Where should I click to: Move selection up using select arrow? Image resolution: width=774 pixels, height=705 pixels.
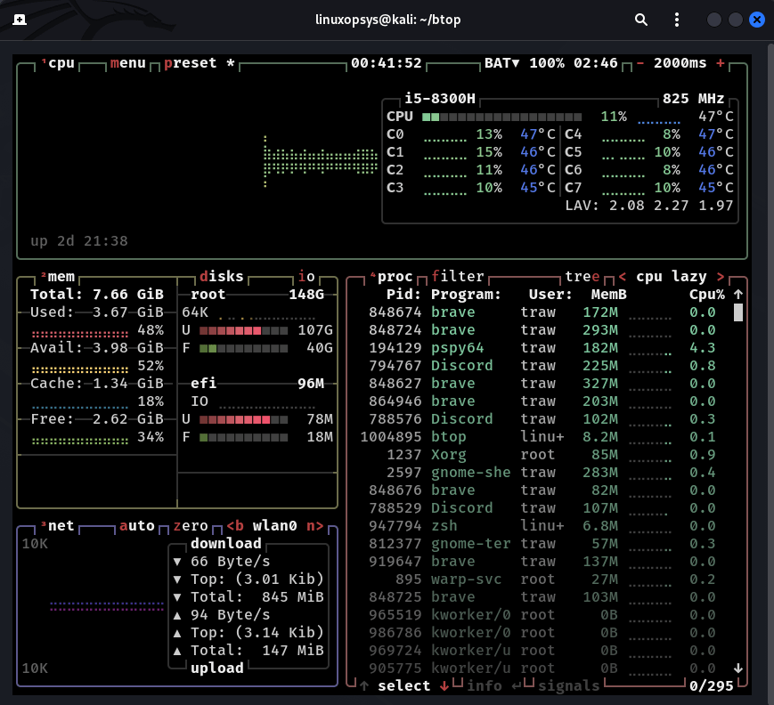(364, 685)
